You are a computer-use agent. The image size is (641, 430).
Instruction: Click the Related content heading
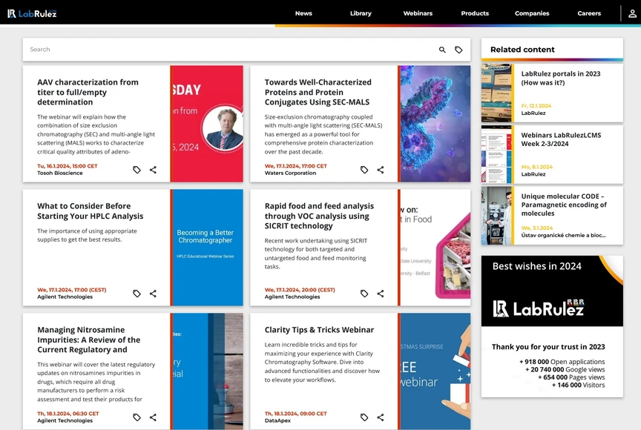(x=522, y=50)
